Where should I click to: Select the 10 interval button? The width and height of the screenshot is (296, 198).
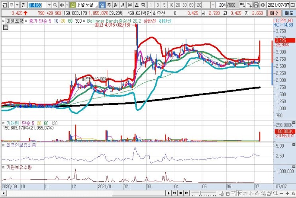pos(171,5)
